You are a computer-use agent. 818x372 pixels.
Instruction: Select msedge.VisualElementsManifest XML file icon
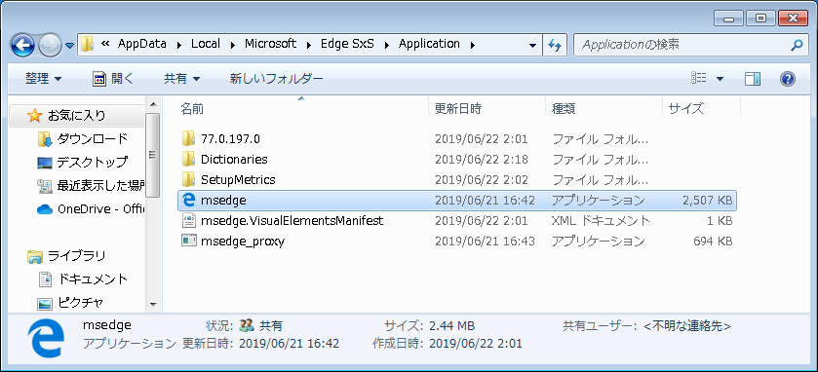[x=188, y=220]
